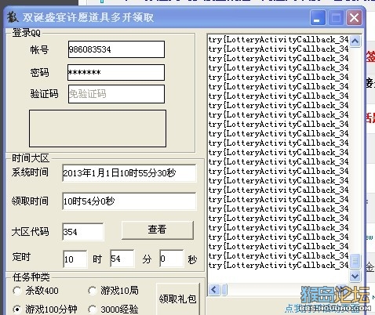Click the first try{LotteryActivityCallback_34 log line
Image resolution: width=375 pixels, height=315 pixels.
[x=279, y=40]
